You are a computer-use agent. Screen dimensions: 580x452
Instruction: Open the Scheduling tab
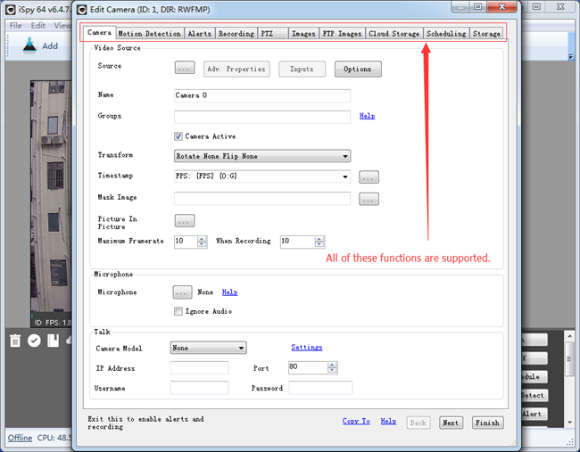pyautogui.click(x=446, y=34)
